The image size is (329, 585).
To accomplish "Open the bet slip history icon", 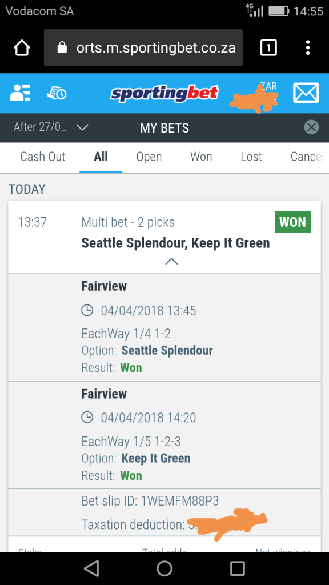I will tap(57, 93).
